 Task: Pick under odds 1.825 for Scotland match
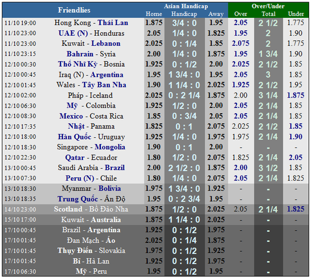click(x=296, y=209)
